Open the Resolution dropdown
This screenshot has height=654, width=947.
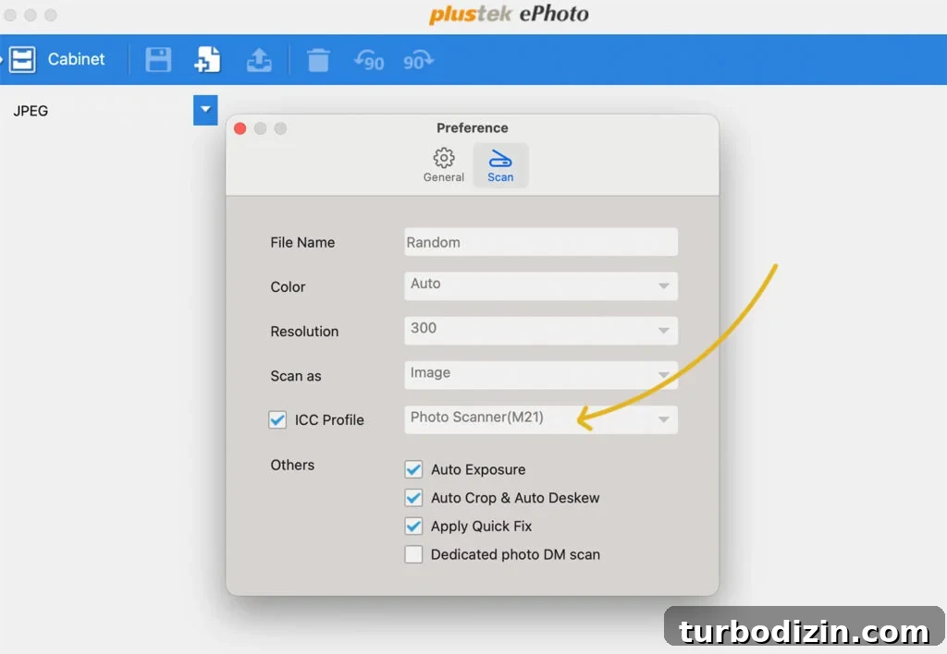point(540,330)
